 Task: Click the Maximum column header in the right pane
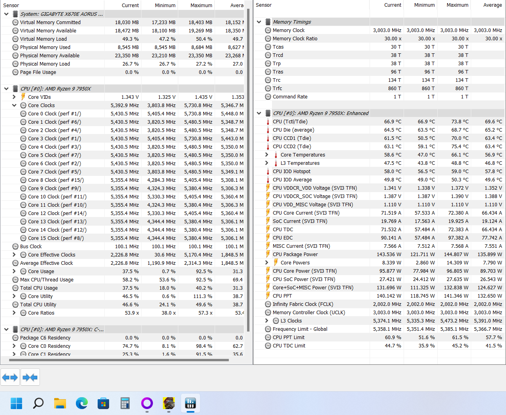click(454, 5)
